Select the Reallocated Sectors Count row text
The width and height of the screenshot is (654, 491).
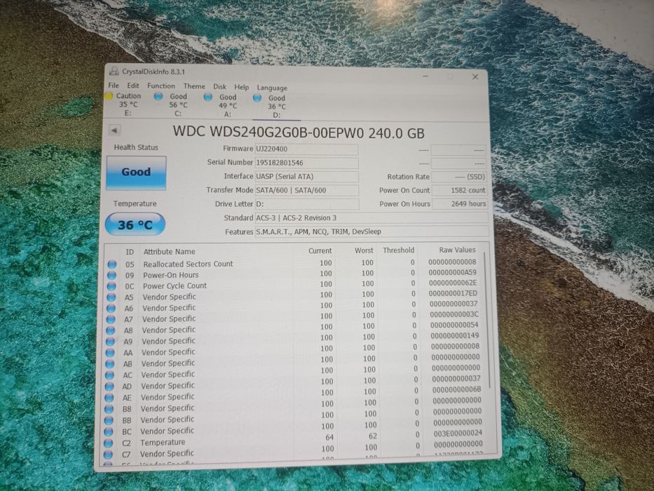[188, 264]
